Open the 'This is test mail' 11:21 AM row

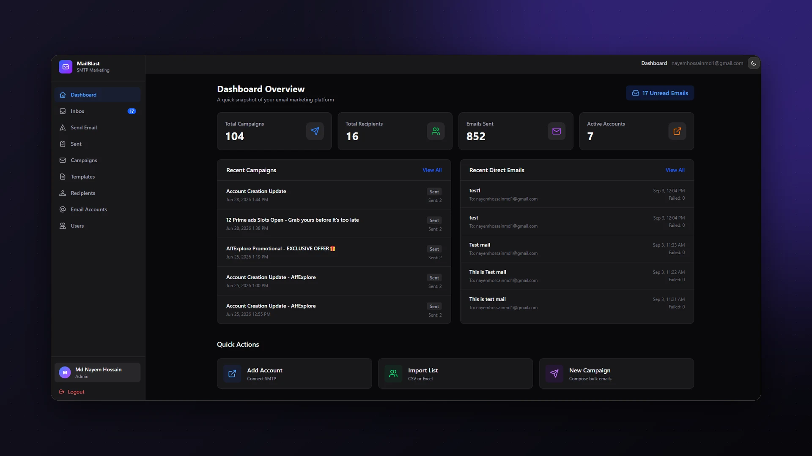[x=577, y=303]
